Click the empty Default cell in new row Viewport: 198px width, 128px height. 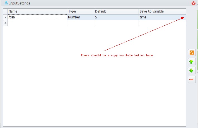[x=116, y=23]
